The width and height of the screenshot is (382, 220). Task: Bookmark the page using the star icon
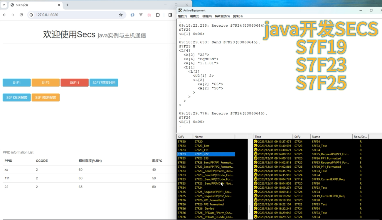[x=121, y=15]
